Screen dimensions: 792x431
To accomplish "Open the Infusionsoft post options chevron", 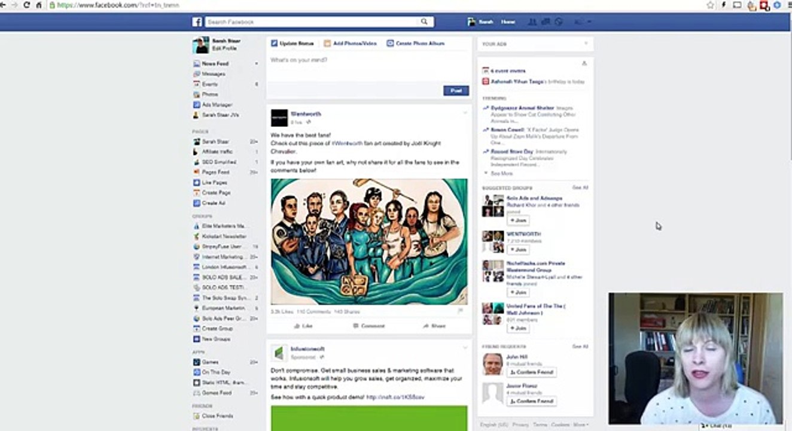I will (465, 348).
